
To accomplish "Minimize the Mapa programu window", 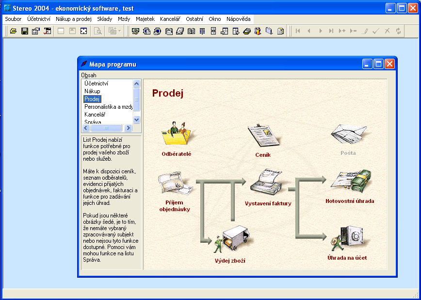I will 367,64.
